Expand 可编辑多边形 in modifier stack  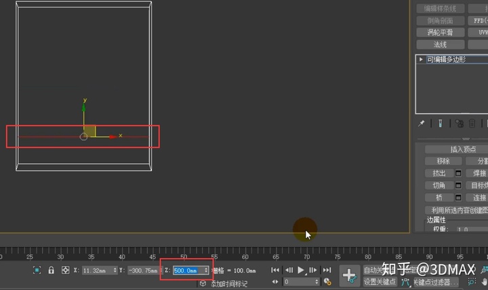[x=421, y=59]
